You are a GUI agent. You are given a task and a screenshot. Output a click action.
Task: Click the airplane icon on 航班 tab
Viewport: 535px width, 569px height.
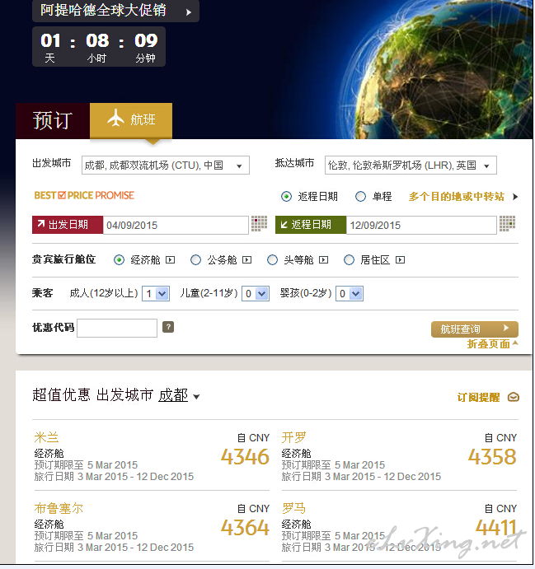[x=115, y=119]
